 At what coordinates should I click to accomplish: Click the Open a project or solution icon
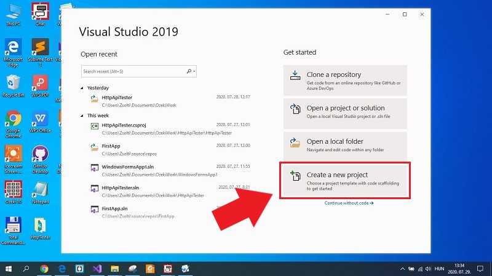tap(295, 109)
